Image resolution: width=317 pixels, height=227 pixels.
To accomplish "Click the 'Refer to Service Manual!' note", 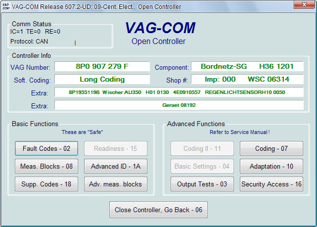I will 239,132.
